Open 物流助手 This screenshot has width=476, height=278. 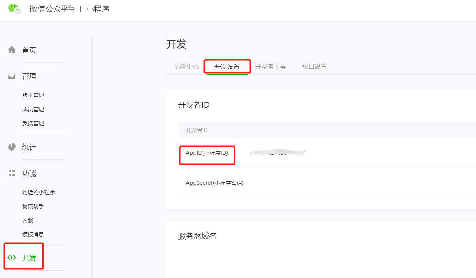(x=33, y=206)
